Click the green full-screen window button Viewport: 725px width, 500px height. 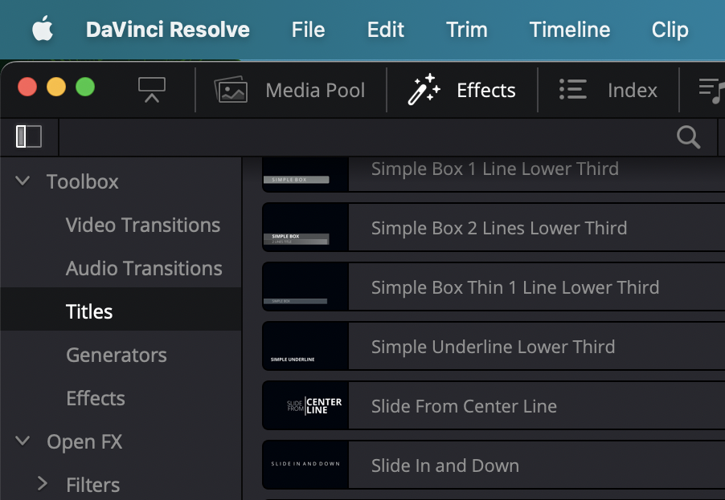(85, 87)
